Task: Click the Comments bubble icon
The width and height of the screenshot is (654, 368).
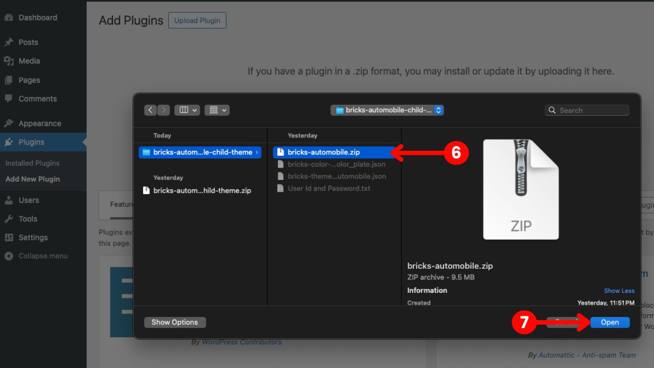Action: [9, 98]
